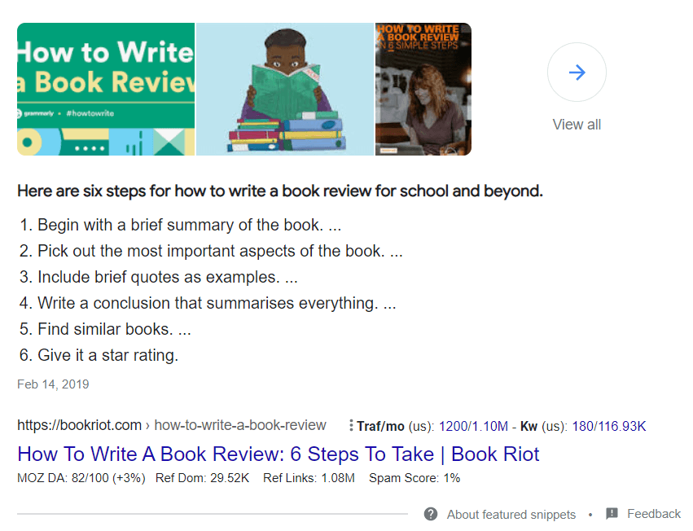693x531 pixels.
Task: Click the View all arrow icon
Action: click(577, 72)
